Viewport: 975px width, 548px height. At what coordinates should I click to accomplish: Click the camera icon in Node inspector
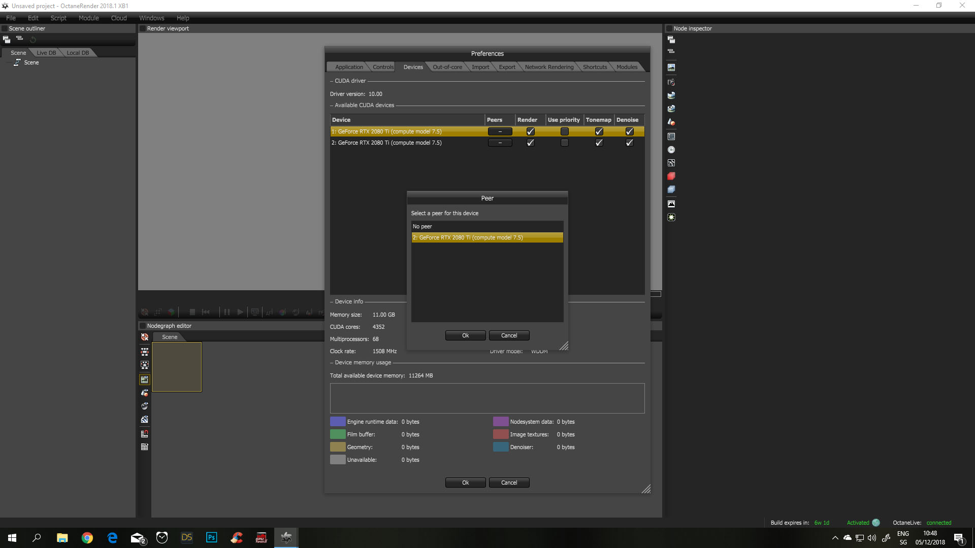pos(671,82)
